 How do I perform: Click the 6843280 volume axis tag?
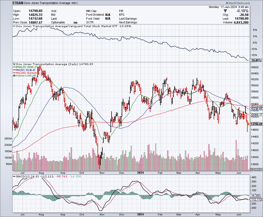tap(255, 169)
